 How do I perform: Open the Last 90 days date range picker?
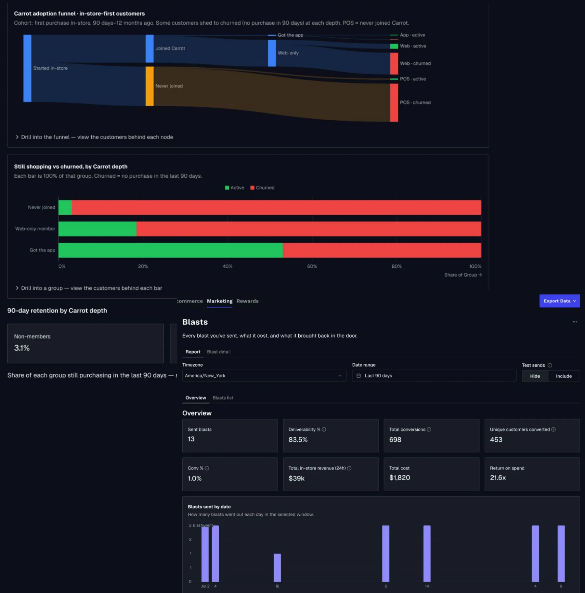[434, 376]
